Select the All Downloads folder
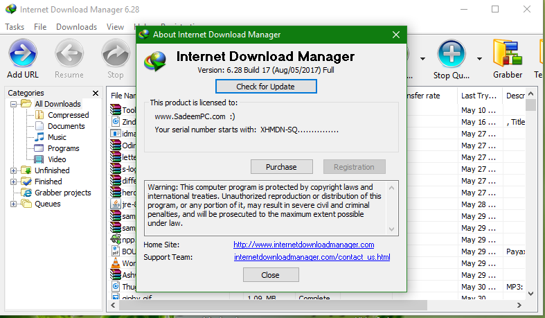Viewport: 545px width, 318px height. coord(57,104)
